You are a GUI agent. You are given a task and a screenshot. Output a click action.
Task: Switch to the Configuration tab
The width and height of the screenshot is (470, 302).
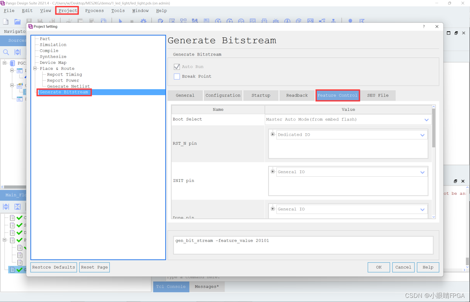click(223, 95)
